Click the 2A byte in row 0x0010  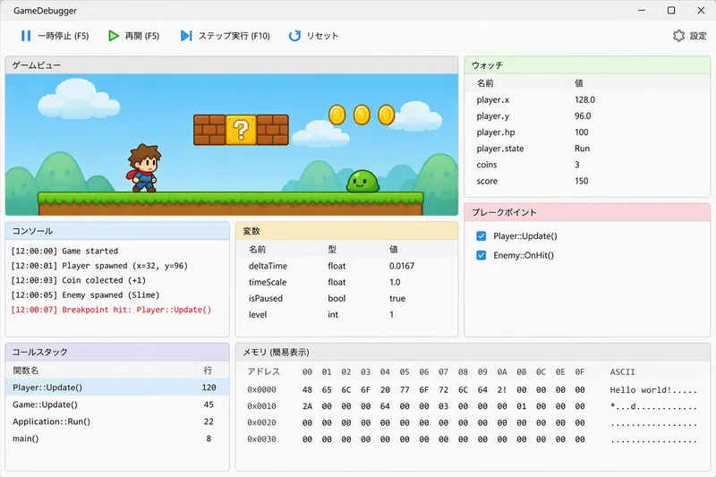pos(307,406)
